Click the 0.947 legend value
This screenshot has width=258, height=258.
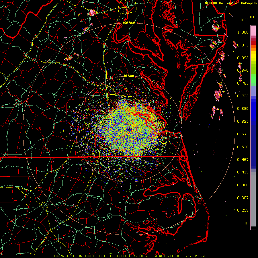click(243, 45)
